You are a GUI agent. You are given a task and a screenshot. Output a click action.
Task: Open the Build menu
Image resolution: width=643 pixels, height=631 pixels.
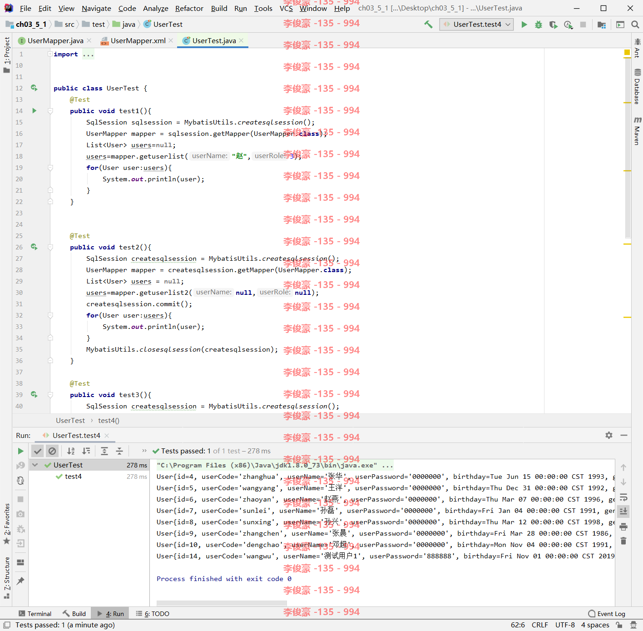point(219,8)
